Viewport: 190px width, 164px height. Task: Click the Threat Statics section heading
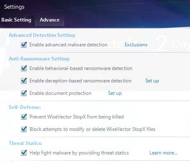[x=25, y=143]
